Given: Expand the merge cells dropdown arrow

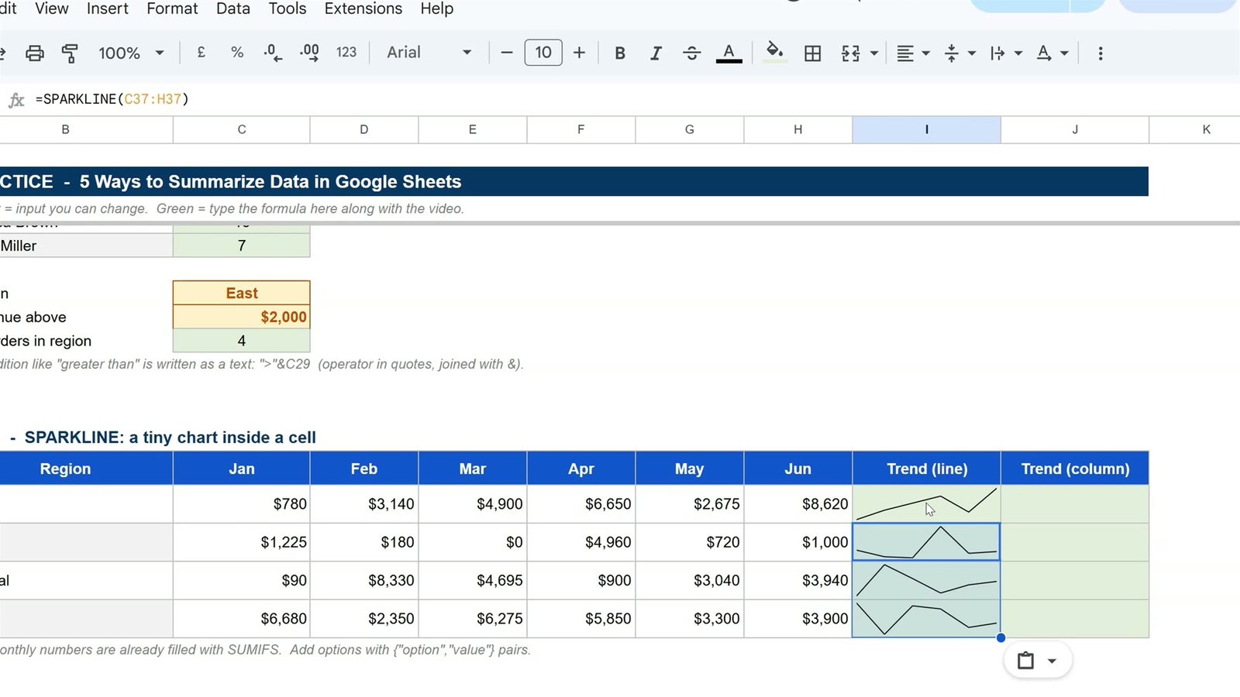Looking at the screenshot, I should [874, 53].
